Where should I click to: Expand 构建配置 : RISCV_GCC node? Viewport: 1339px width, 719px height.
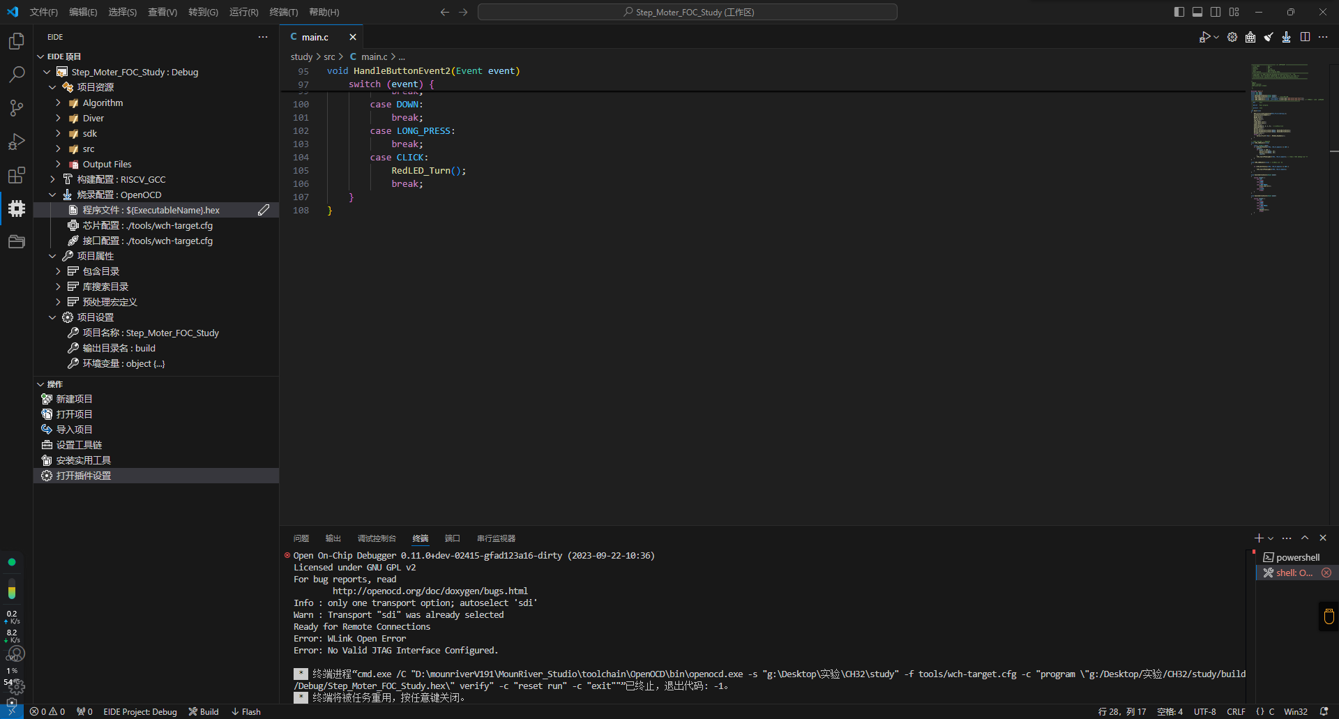pyautogui.click(x=52, y=179)
